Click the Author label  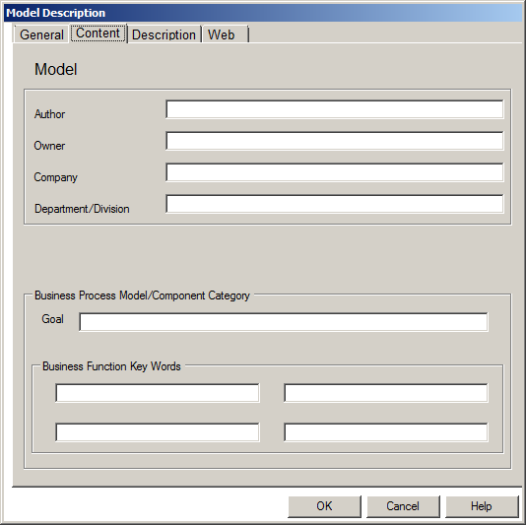click(49, 114)
